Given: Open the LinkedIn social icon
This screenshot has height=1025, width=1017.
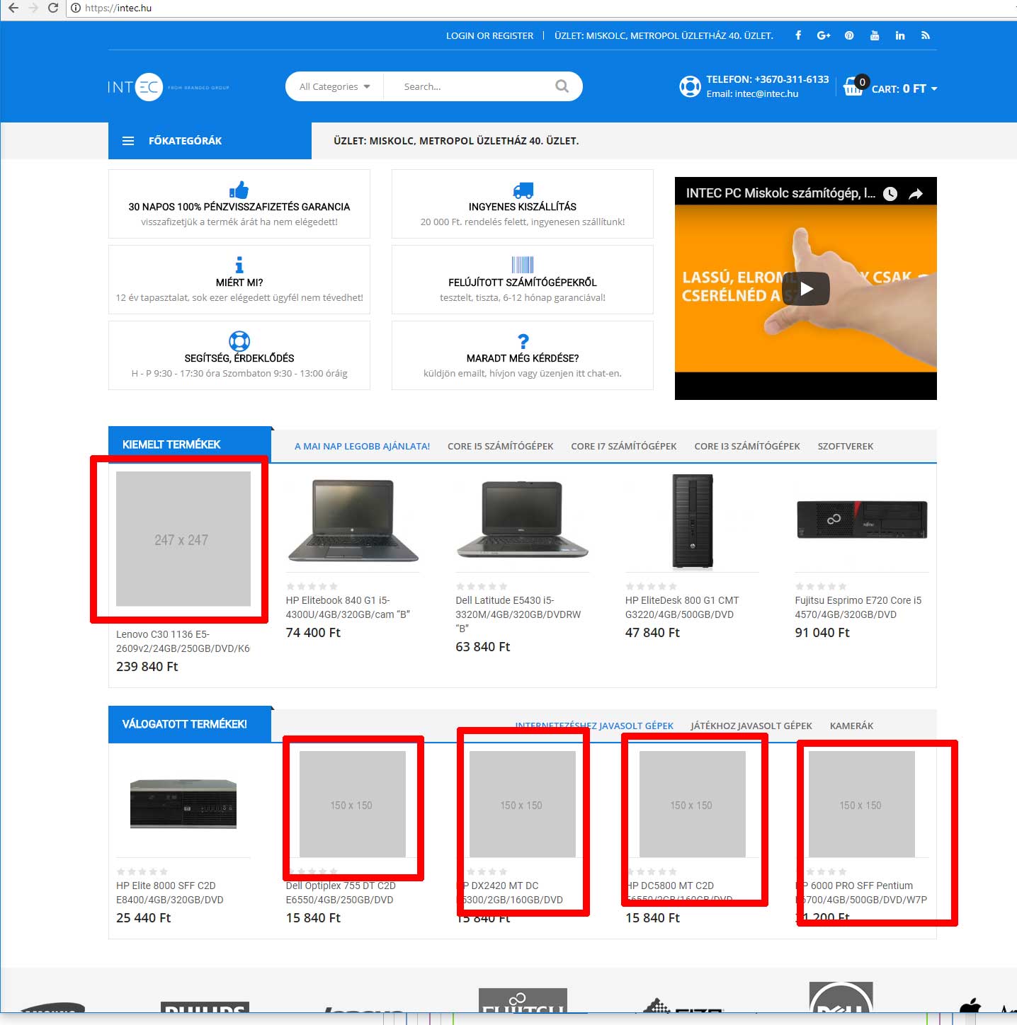Looking at the screenshot, I should [900, 35].
